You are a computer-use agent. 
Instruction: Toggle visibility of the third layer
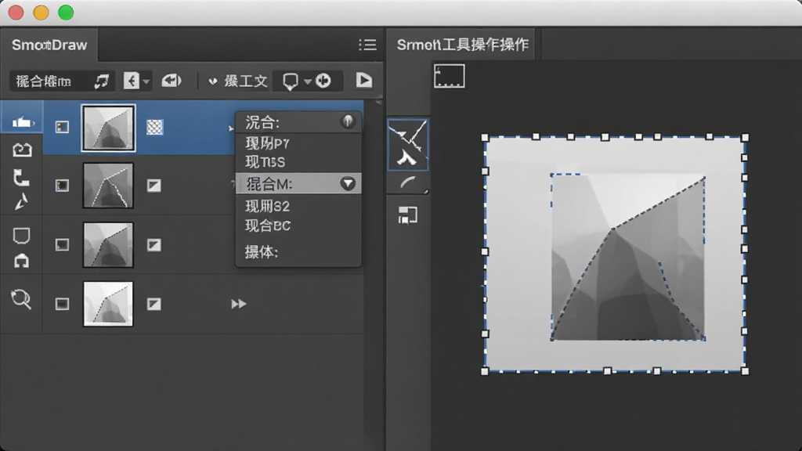click(62, 245)
